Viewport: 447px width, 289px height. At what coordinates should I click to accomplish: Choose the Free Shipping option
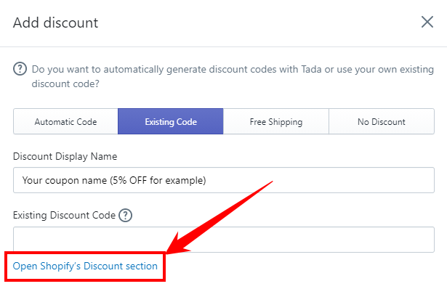[x=276, y=121]
